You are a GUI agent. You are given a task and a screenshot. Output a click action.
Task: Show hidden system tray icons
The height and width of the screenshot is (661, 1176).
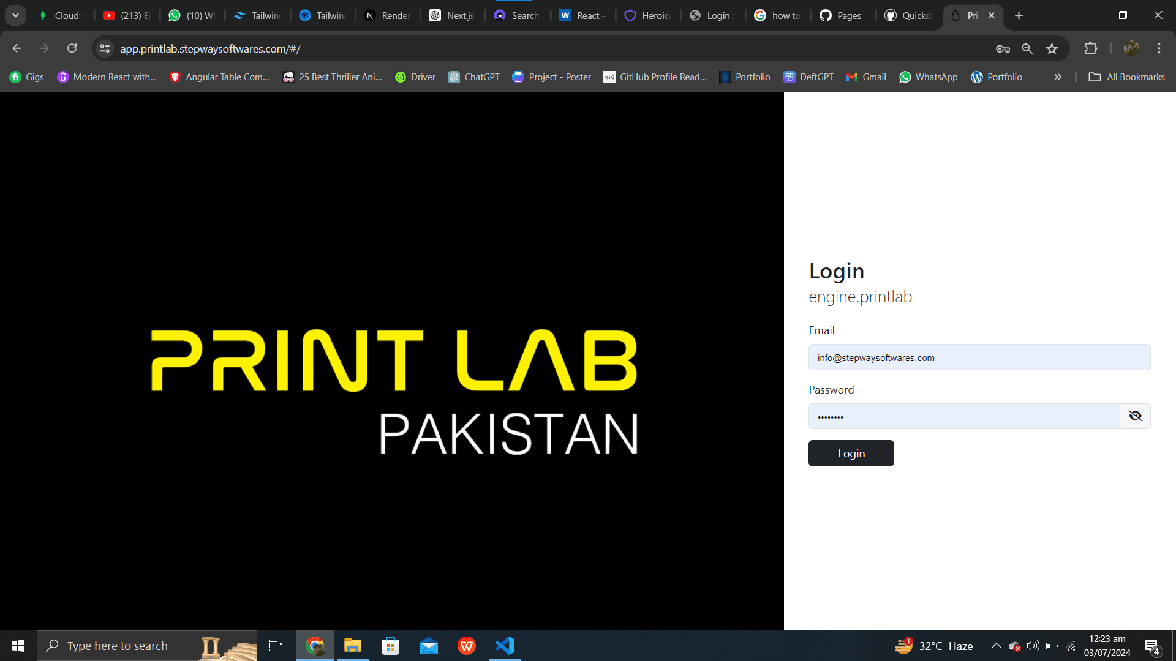tap(996, 646)
